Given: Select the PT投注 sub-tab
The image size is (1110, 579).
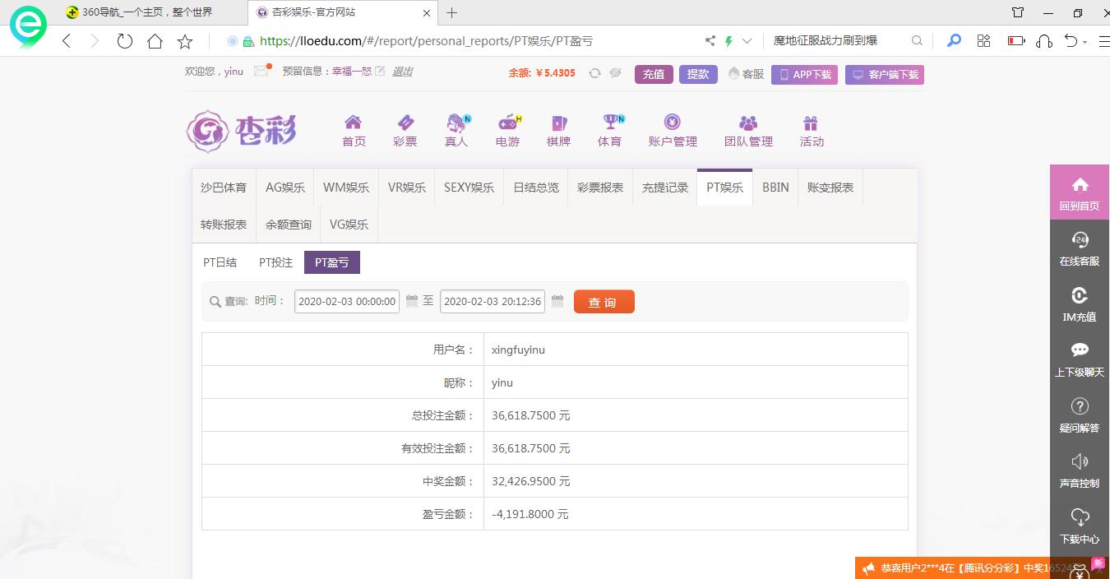Looking at the screenshot, I should 275,262.
